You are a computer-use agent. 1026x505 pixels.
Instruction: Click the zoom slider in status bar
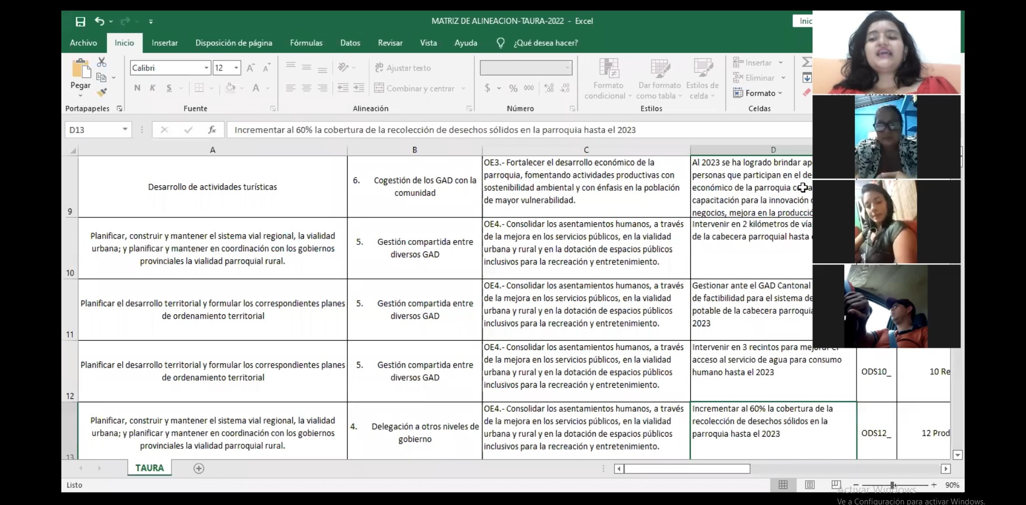(x=893, y=485)
